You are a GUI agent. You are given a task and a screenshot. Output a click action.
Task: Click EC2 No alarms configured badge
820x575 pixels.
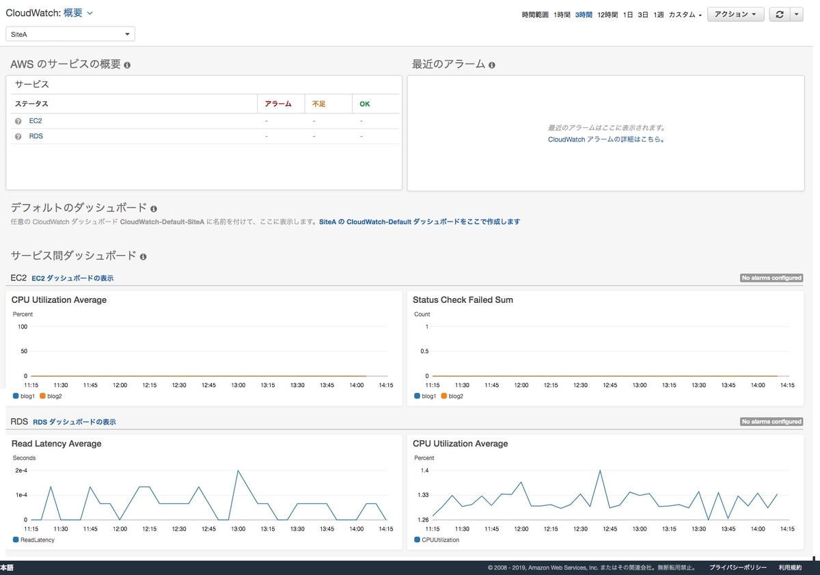click(771, 278)
